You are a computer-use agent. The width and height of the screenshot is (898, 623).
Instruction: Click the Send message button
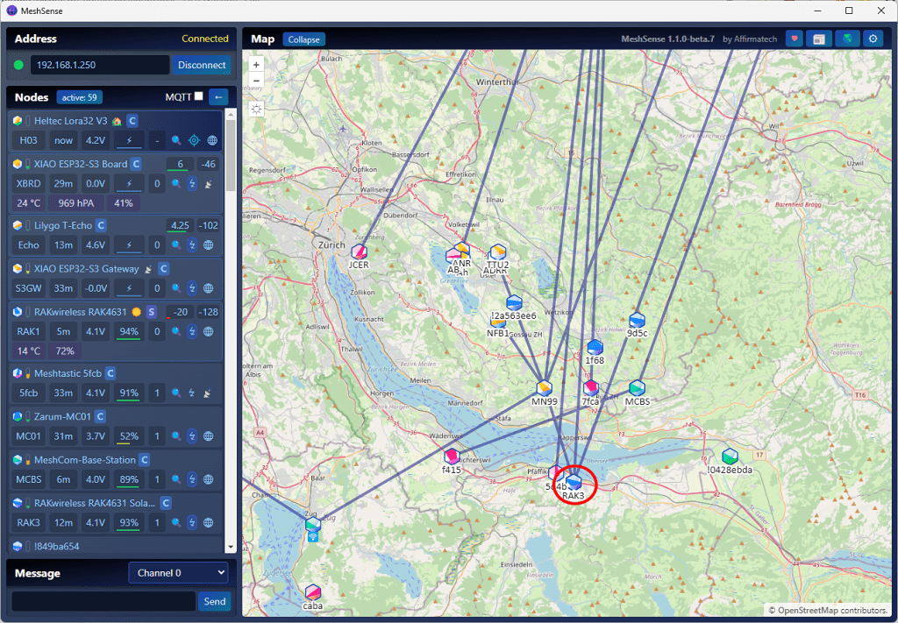pos(215,601)
